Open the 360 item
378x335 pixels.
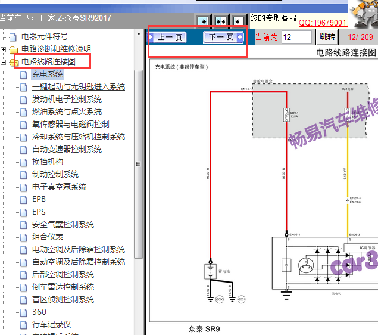pos(39,312)
